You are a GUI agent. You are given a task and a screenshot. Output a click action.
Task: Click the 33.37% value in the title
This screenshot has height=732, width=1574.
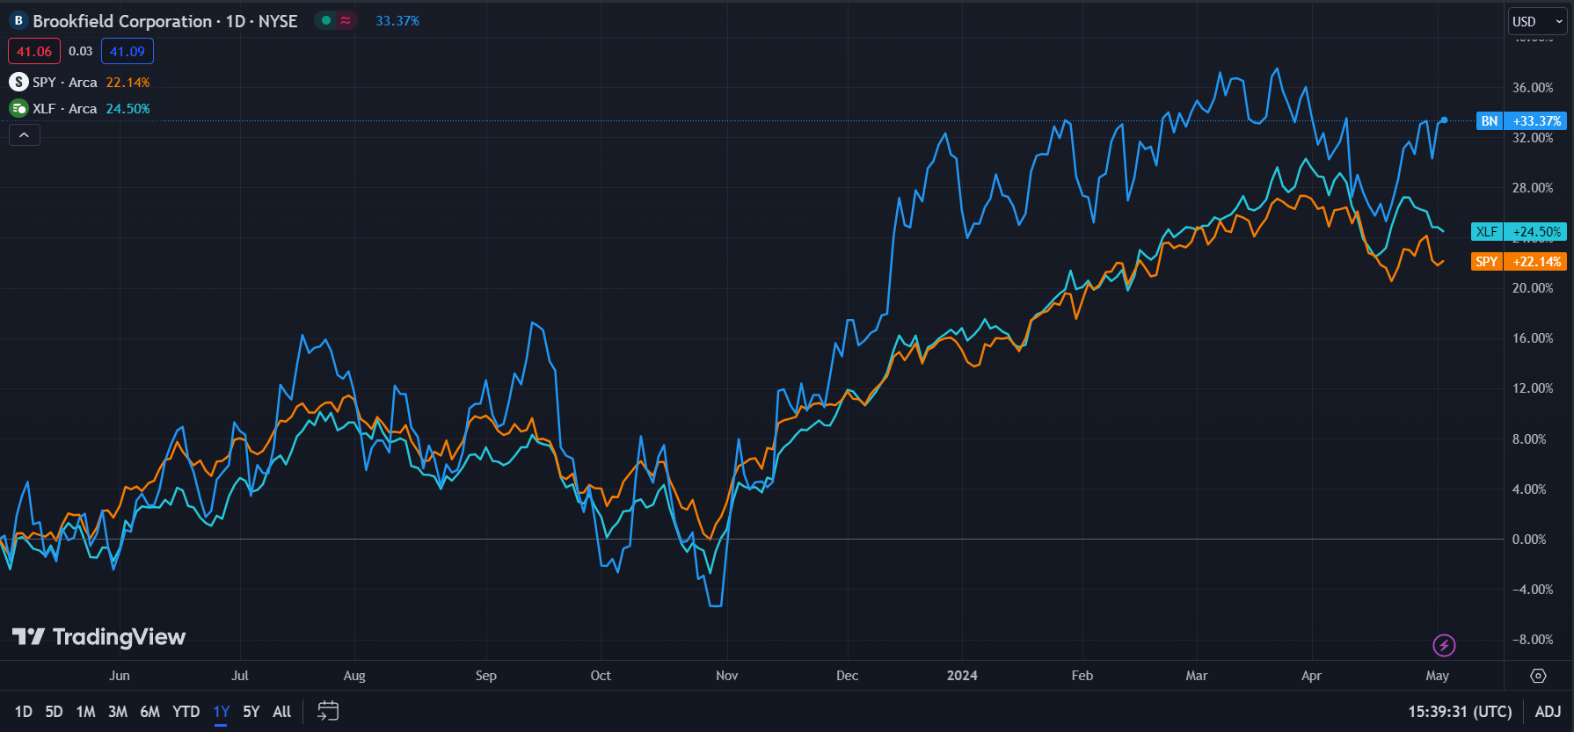(x=397, y=21)
